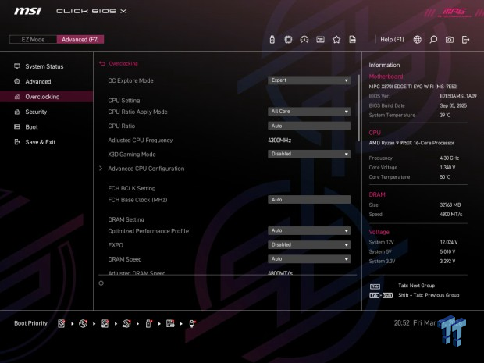Select USB key in Boot Priority
This screenshot has height=363, width=484.
(x=148, y=323)
